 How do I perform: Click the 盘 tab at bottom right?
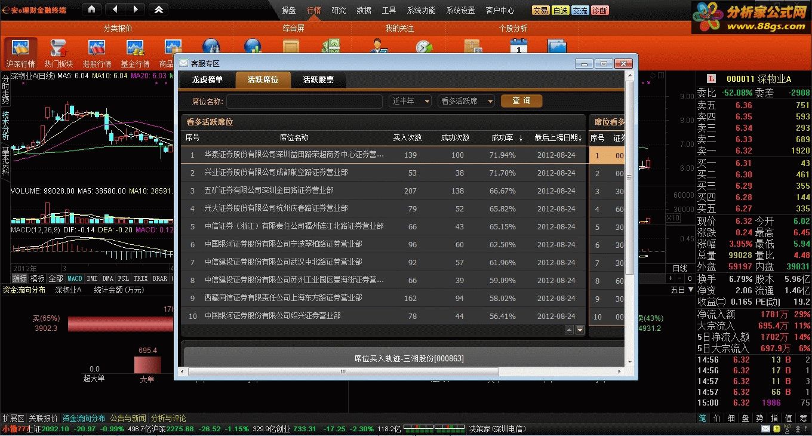tap(746, 418)
